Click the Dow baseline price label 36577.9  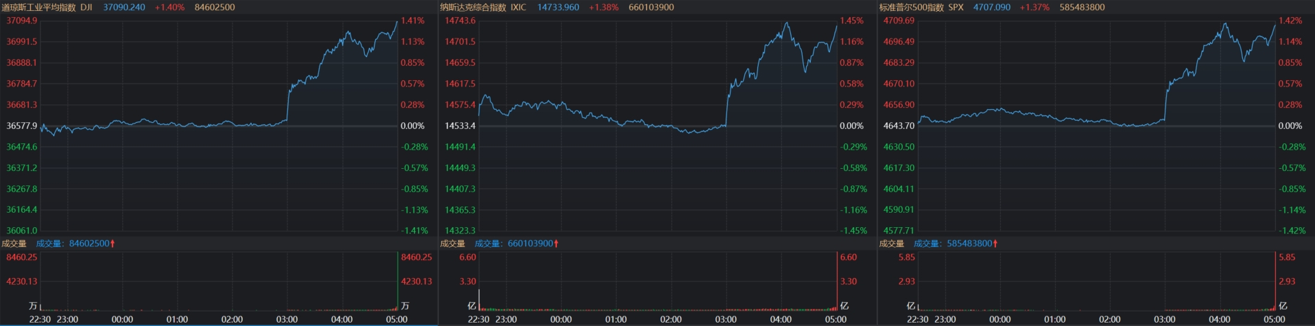click(22, 126)
